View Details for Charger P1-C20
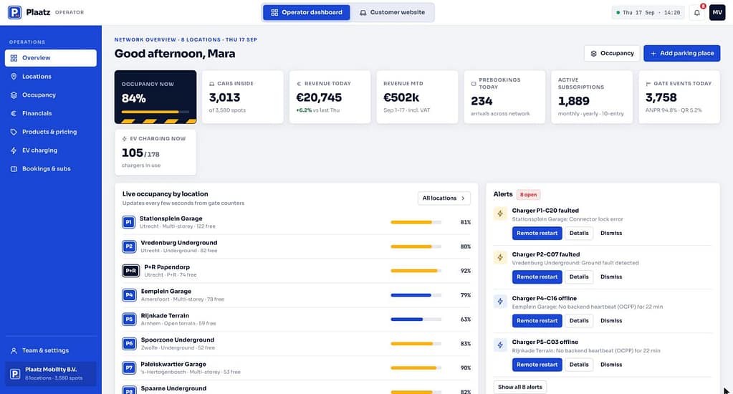This screenshot has height=394, width=733. click(x=579, y=234)
